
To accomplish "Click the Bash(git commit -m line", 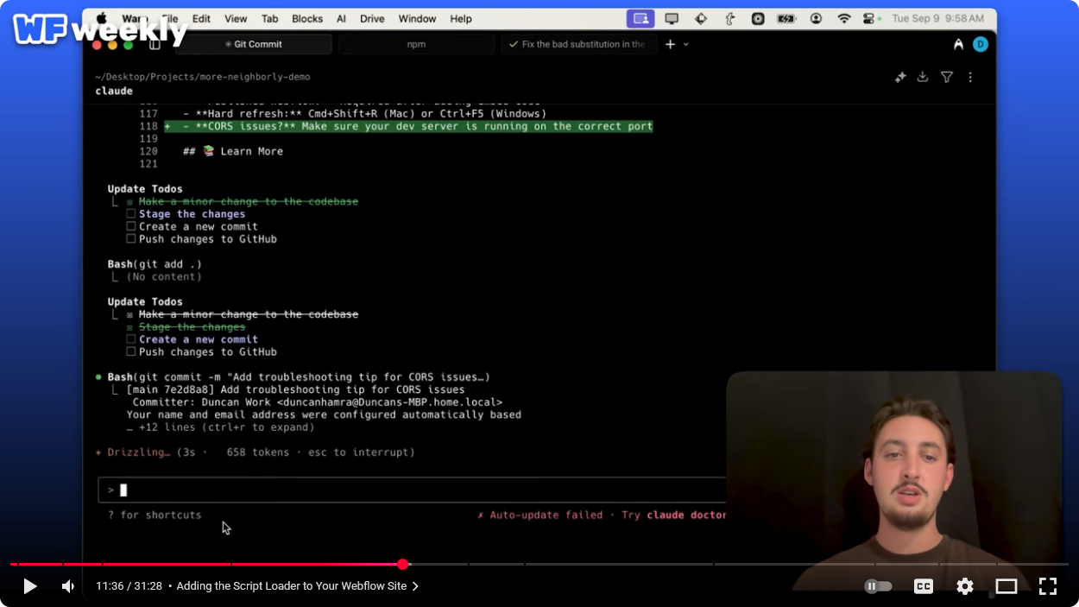I will pos(299,377).
